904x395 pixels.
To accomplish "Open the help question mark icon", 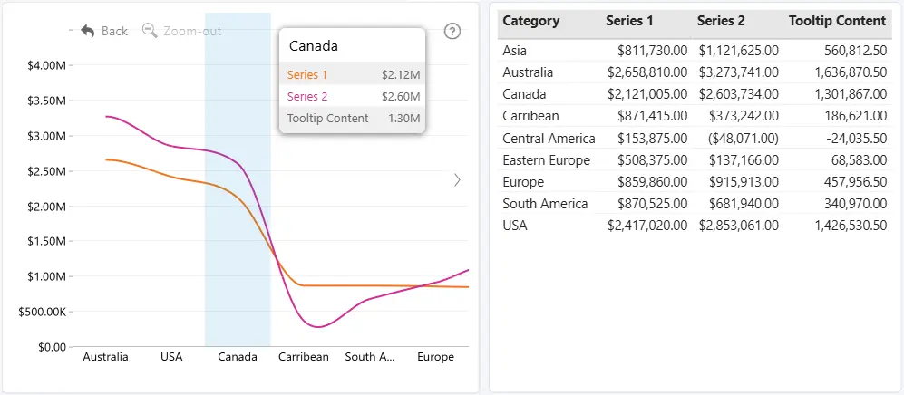I will click(x=452, y=31).
